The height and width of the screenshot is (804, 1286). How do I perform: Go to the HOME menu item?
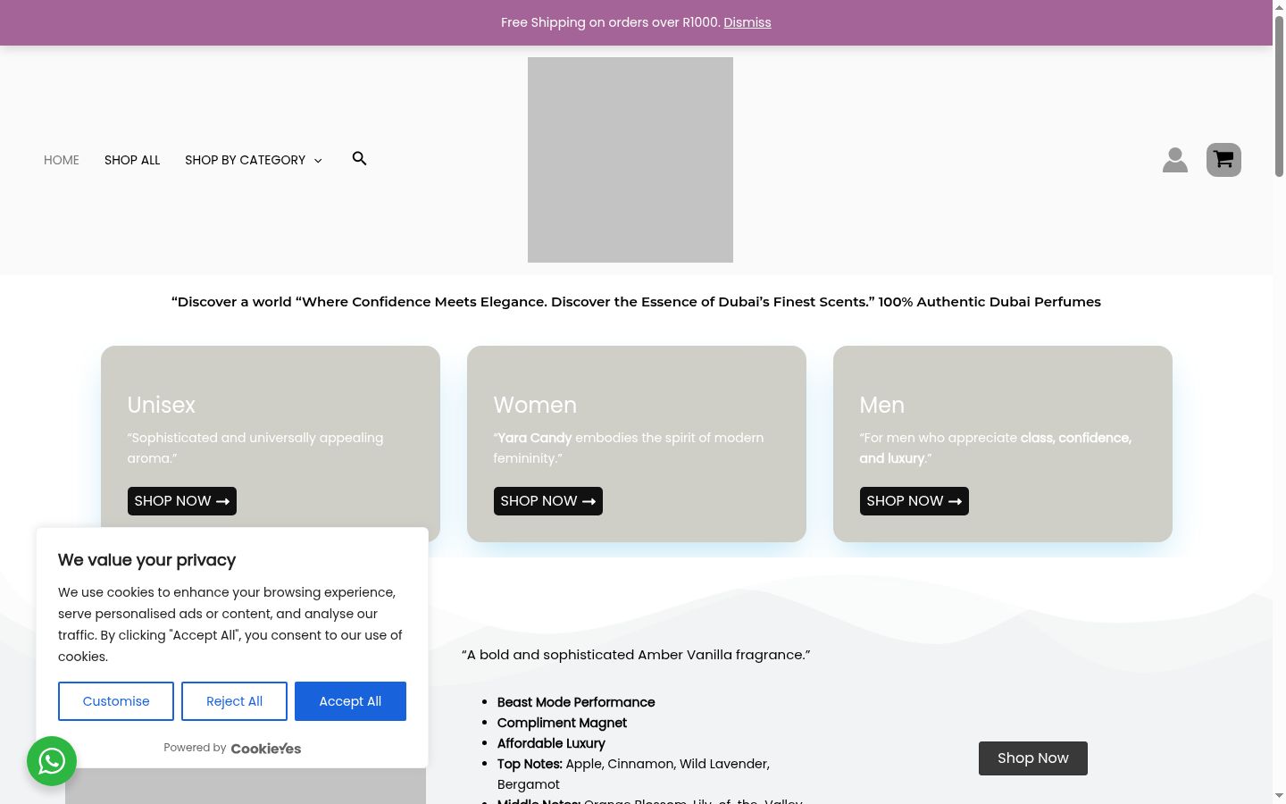(62, 160)
